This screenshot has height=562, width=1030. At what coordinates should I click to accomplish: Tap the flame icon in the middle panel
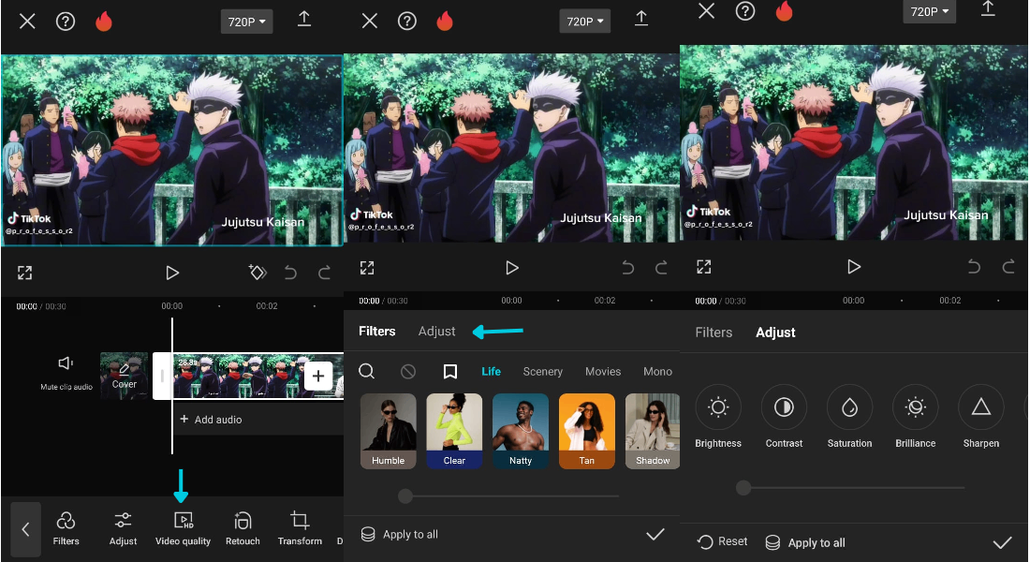445,21
